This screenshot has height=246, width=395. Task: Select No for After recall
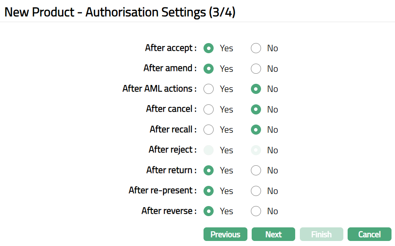(x=256, y=130)
